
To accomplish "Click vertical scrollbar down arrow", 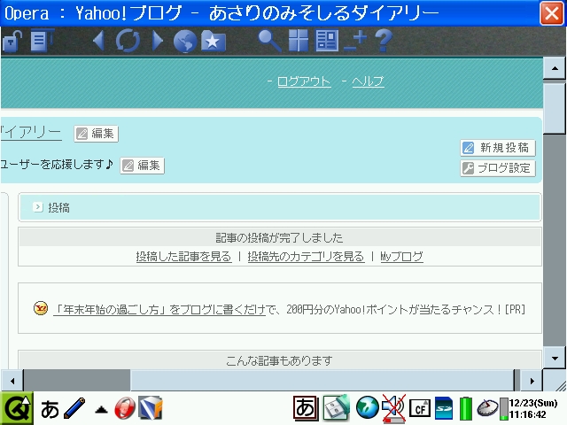I will tap(555, 358).
